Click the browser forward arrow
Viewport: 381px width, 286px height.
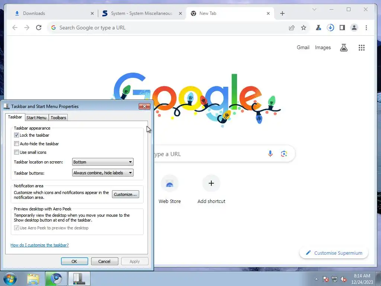coord(27,28)
